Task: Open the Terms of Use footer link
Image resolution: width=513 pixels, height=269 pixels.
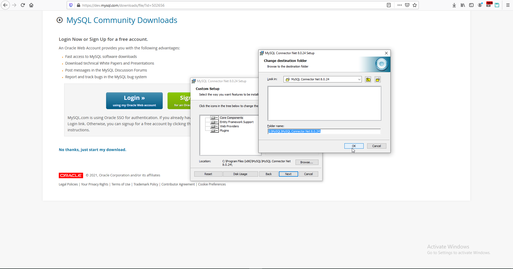Action: coord(121,184)
